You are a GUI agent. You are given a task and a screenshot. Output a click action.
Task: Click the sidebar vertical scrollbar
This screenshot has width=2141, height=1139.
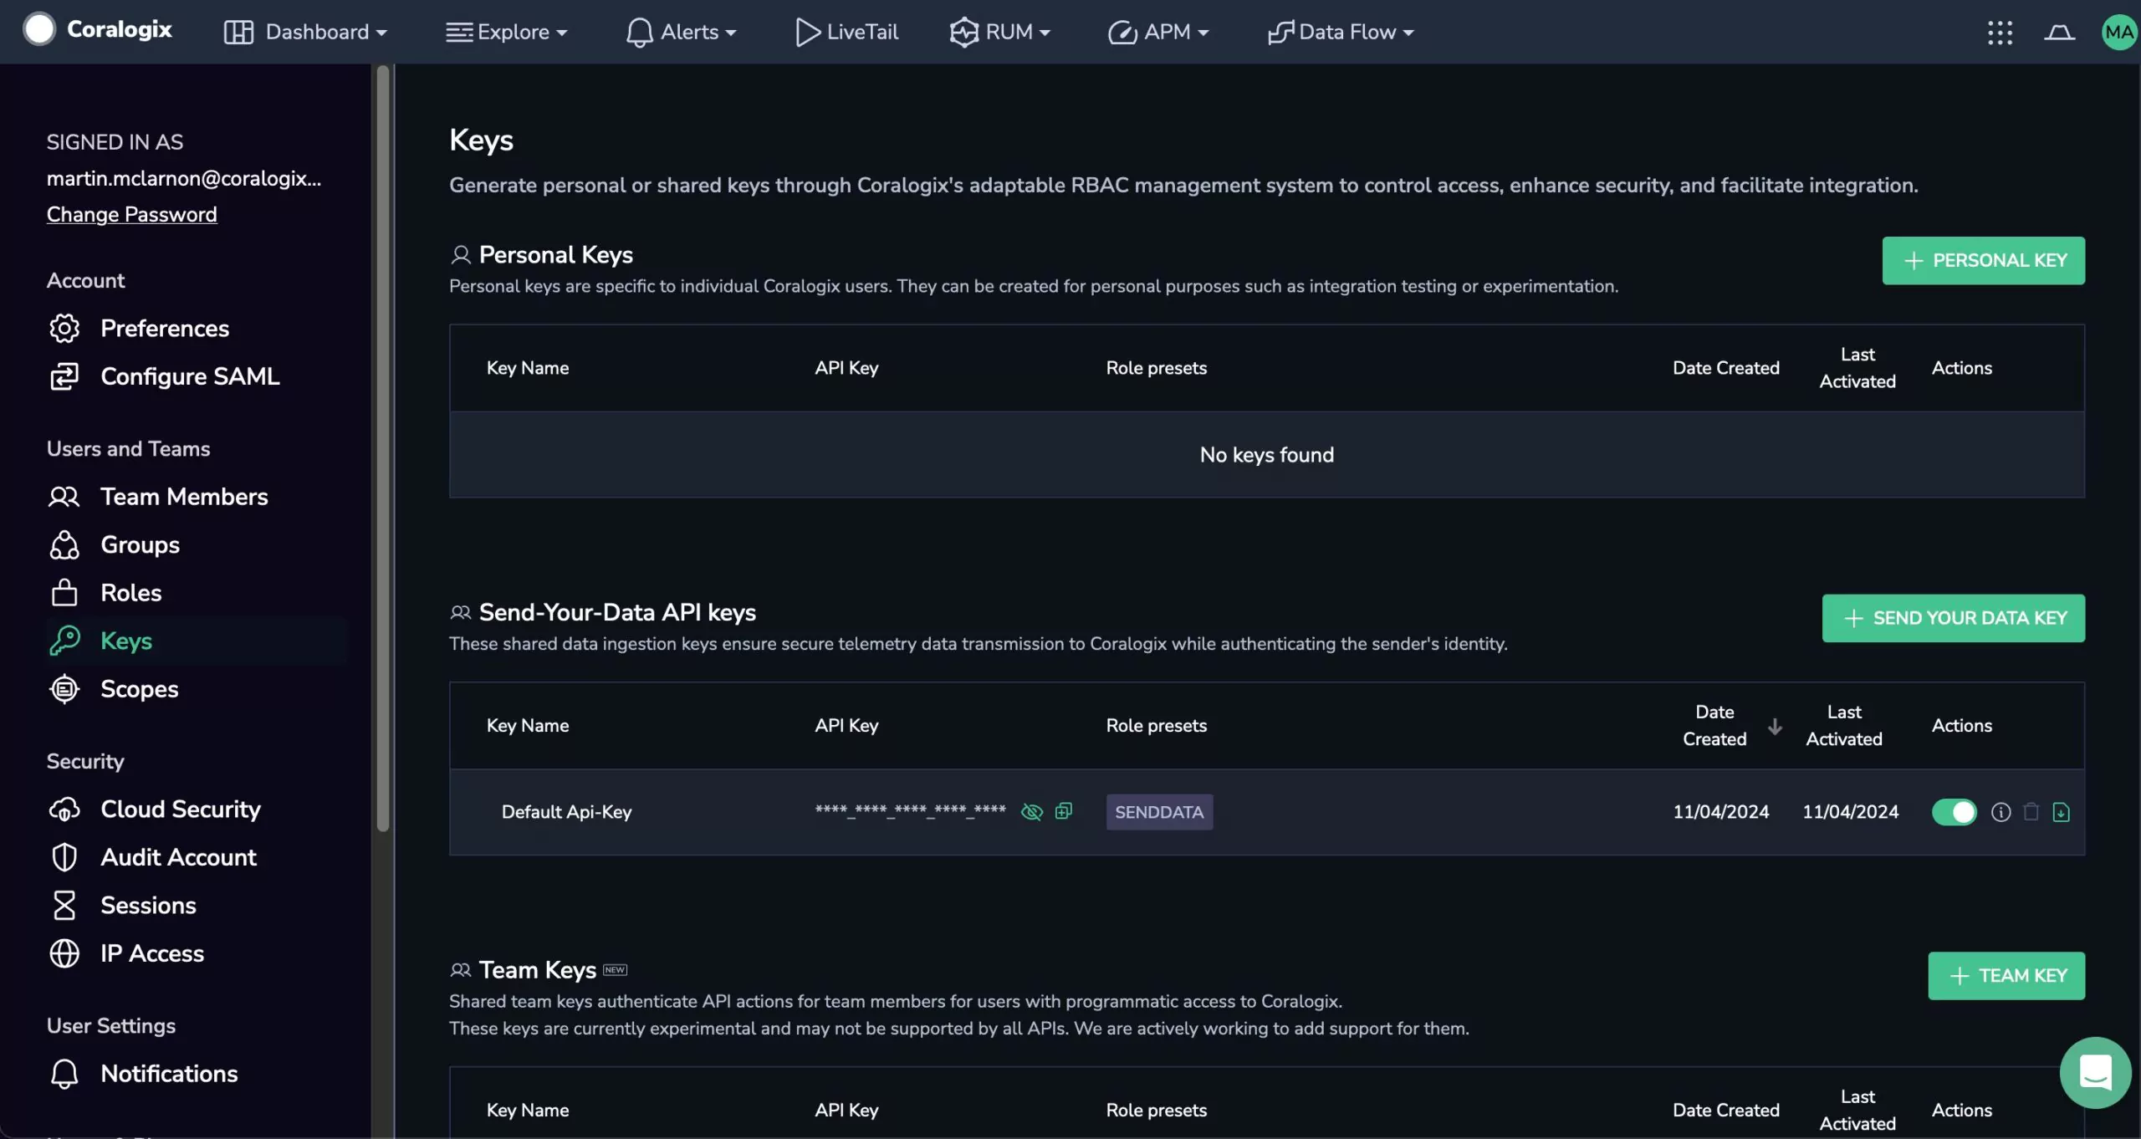(383, 449)
